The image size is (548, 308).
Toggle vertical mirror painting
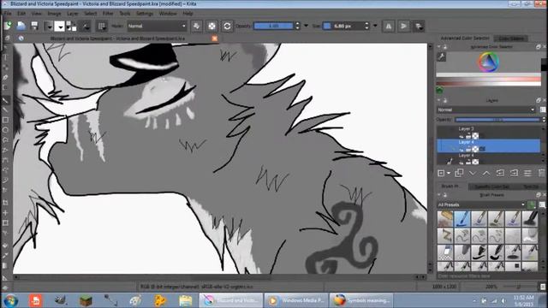click(x=403, y=27)
